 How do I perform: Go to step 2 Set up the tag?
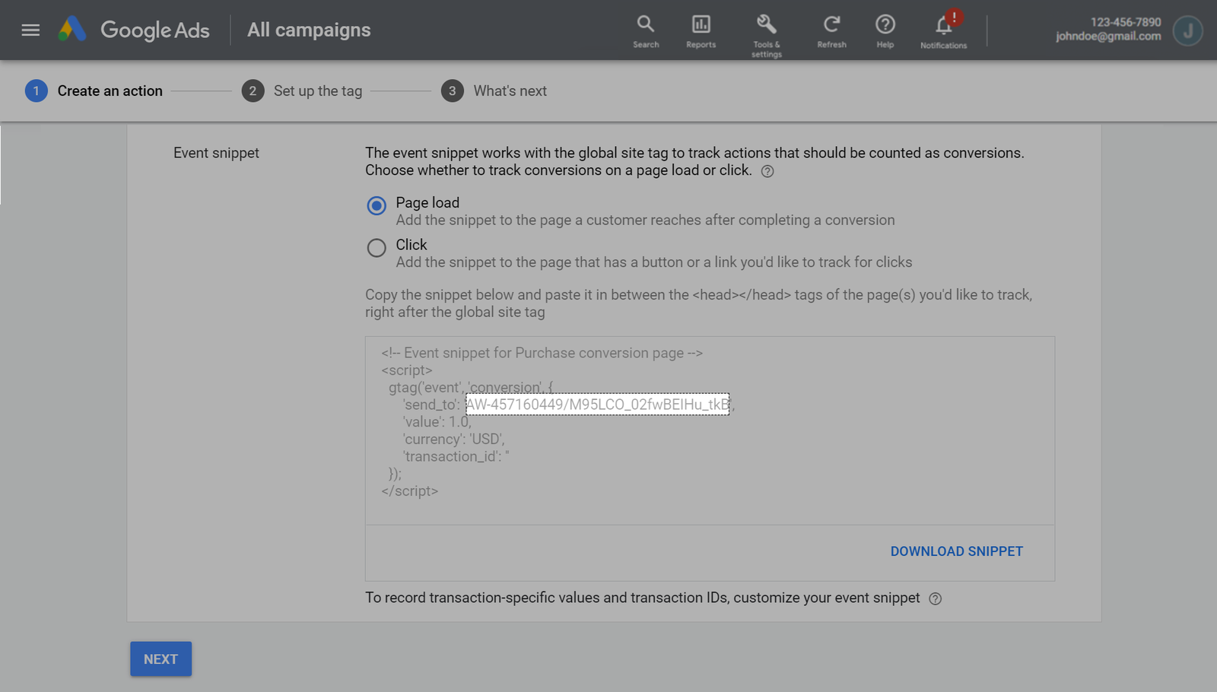coord(302,91)
